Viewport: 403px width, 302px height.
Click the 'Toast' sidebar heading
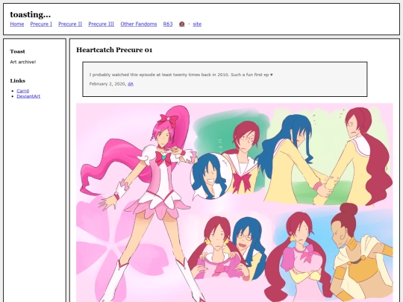point(17,51)
